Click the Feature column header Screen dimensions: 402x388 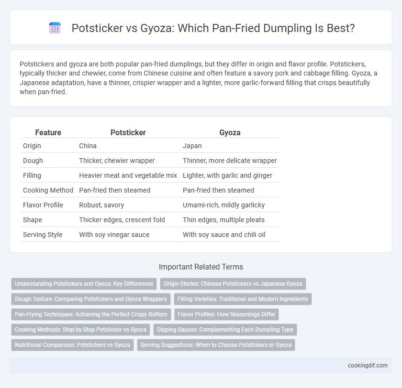pyautogui.click(x=48, y=132)
